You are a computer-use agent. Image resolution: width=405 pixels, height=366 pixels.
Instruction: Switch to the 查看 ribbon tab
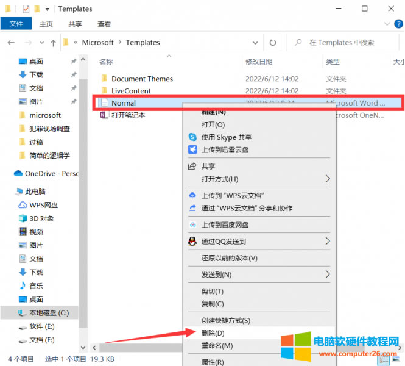[x=104, y=24]
